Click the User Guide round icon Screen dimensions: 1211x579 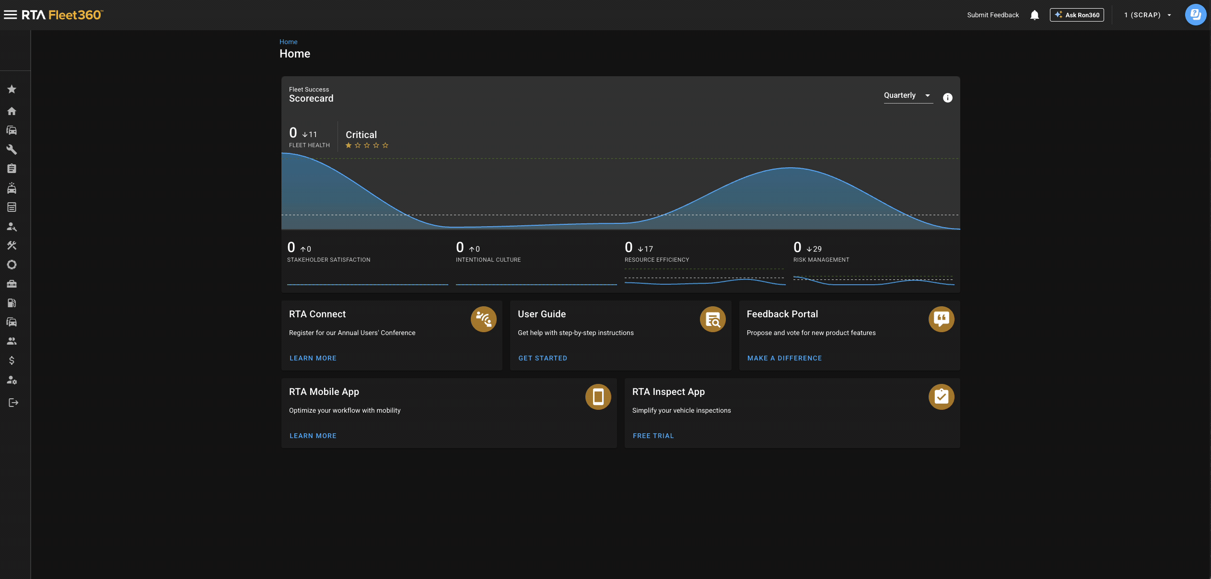[713, 319]
